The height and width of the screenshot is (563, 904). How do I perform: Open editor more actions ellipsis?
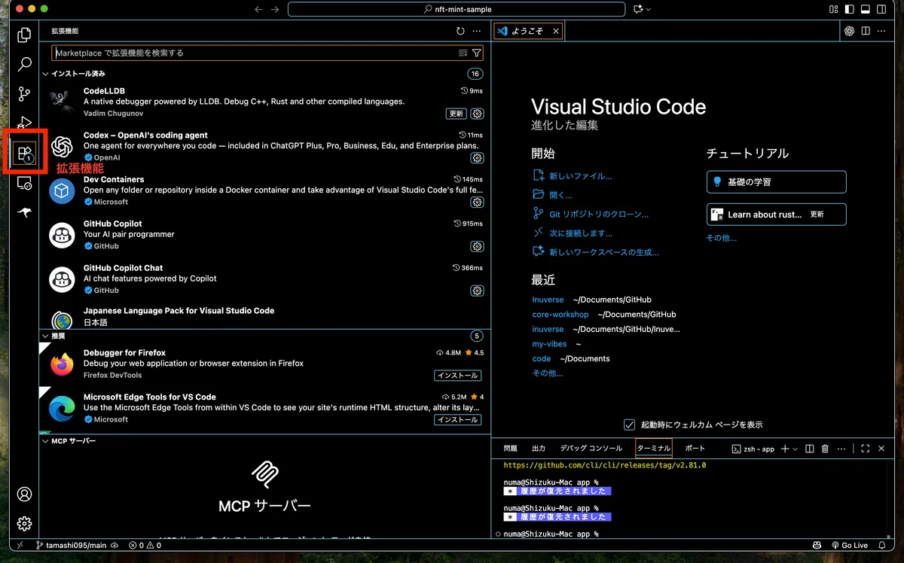(x=881, y=31)
